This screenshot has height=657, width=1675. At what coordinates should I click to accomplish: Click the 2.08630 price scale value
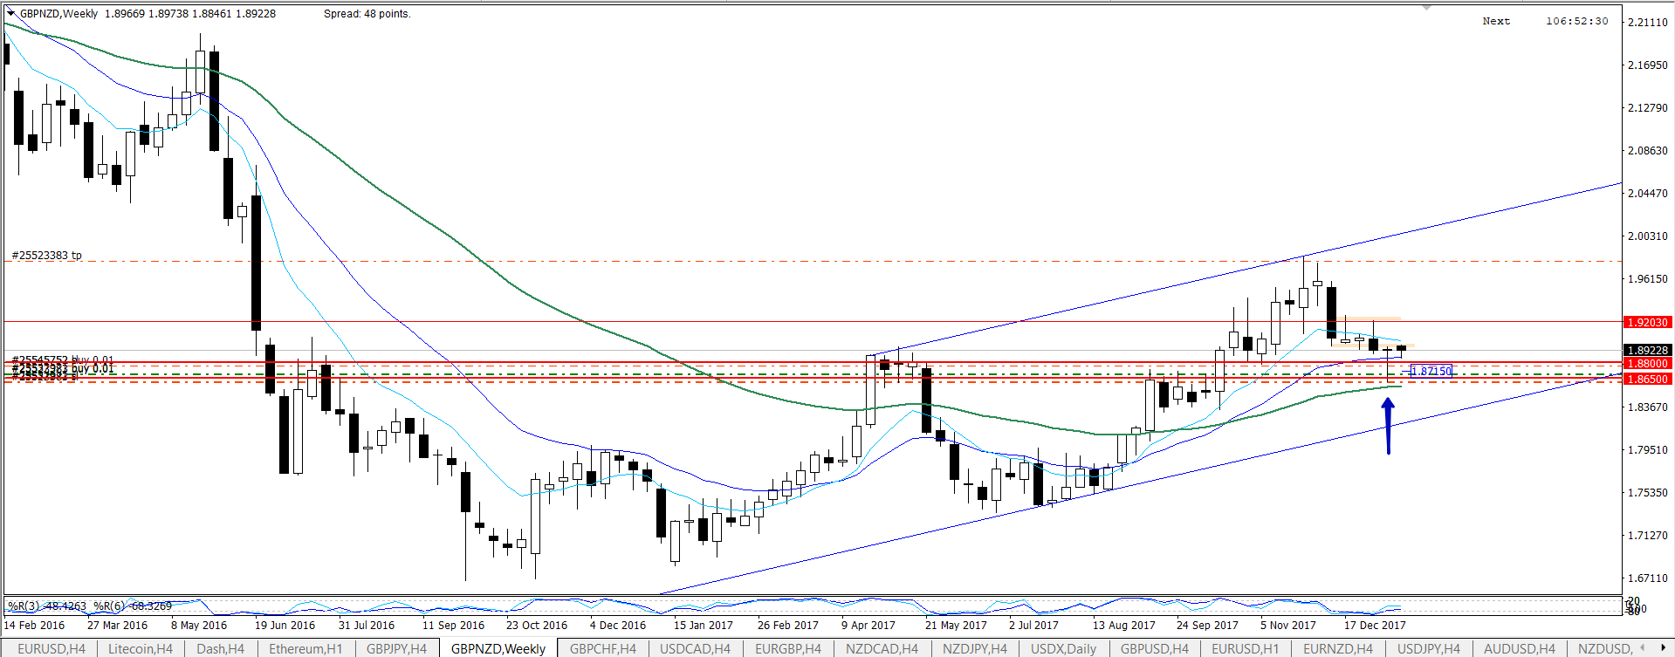[1648, 151]
